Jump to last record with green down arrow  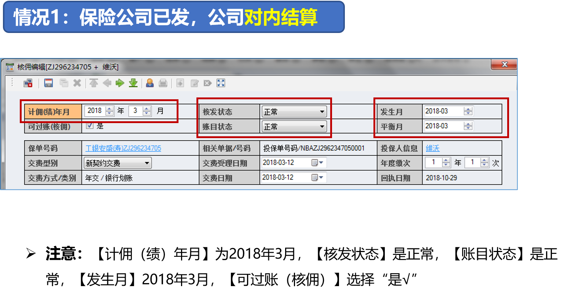pyautogui.click(x=133, y=83)
